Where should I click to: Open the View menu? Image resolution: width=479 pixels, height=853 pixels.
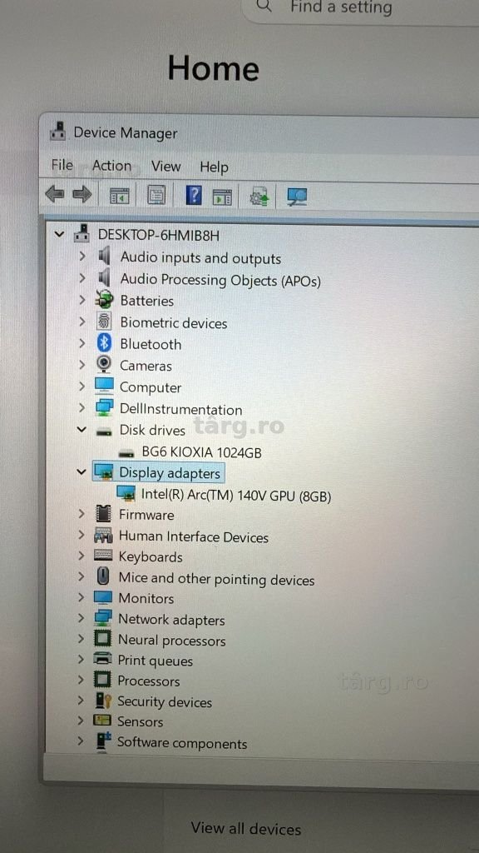pyautogui.click(x=165, y=166)
